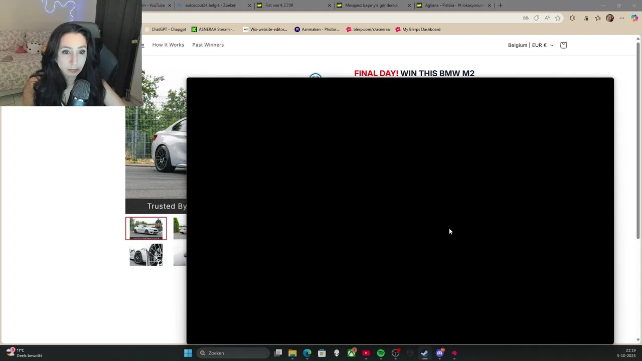
Task: Click the page vertical scrollbar thumb
Action: pos(638,140)
